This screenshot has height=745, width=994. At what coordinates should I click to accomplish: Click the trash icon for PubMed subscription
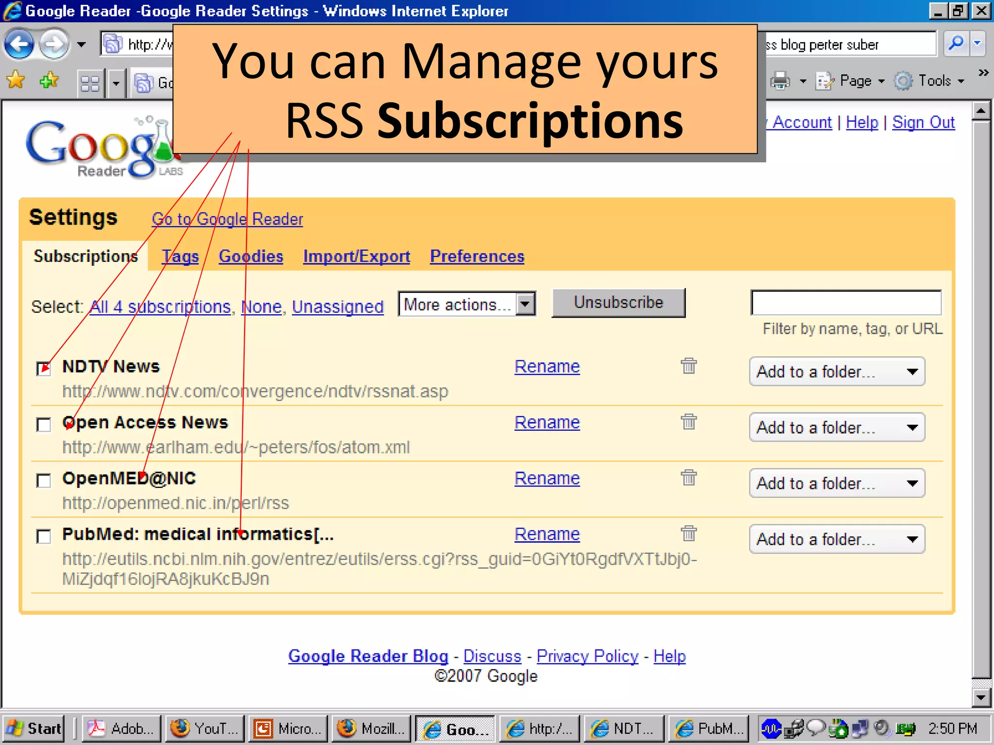[x=689, y=533]
